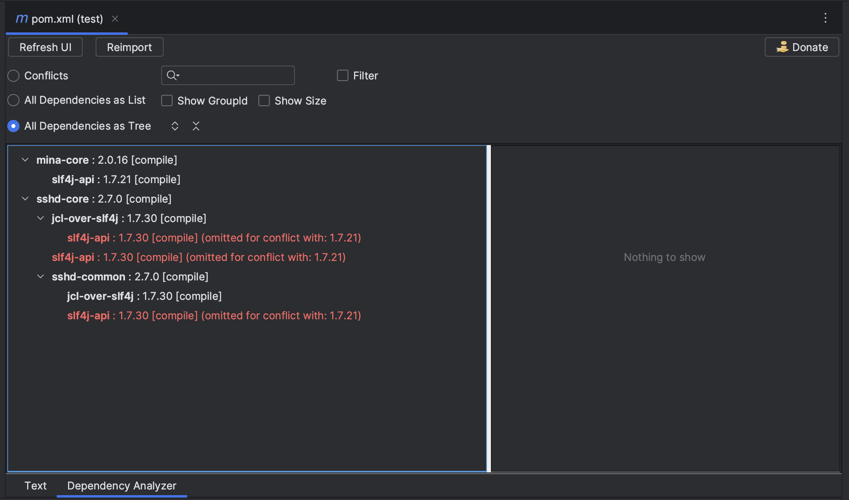Select the Conflicts radio button

14,76
